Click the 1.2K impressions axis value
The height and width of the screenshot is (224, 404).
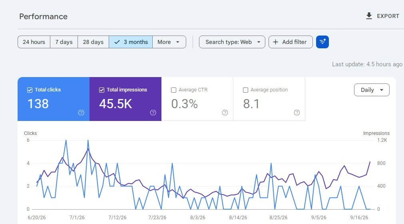(382, 140)
